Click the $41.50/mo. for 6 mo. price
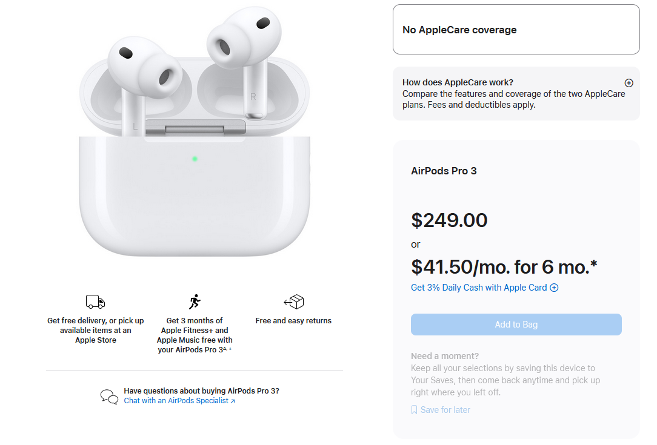The height and width of the screenshot is (445, 657). (x=504, y=266)
